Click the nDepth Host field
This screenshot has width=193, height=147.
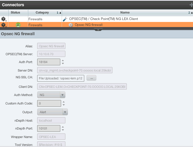(51, 121)
